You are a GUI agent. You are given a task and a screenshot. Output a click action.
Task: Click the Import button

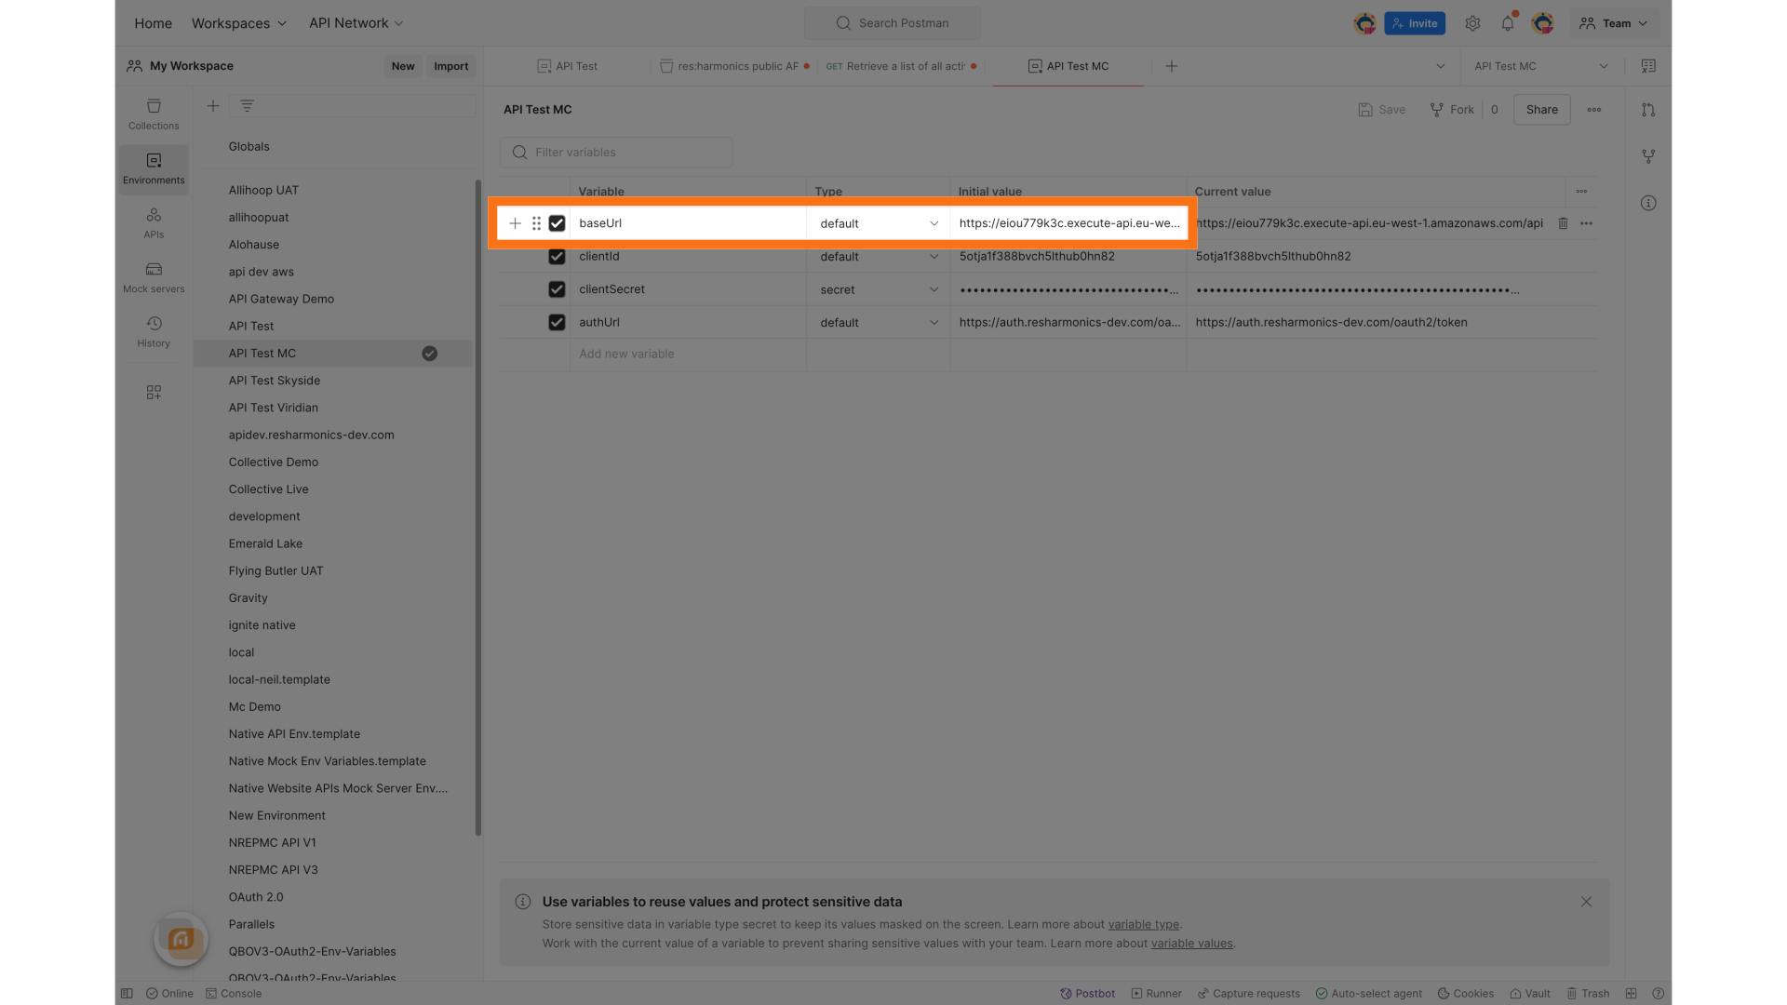(x=450, y=66)
